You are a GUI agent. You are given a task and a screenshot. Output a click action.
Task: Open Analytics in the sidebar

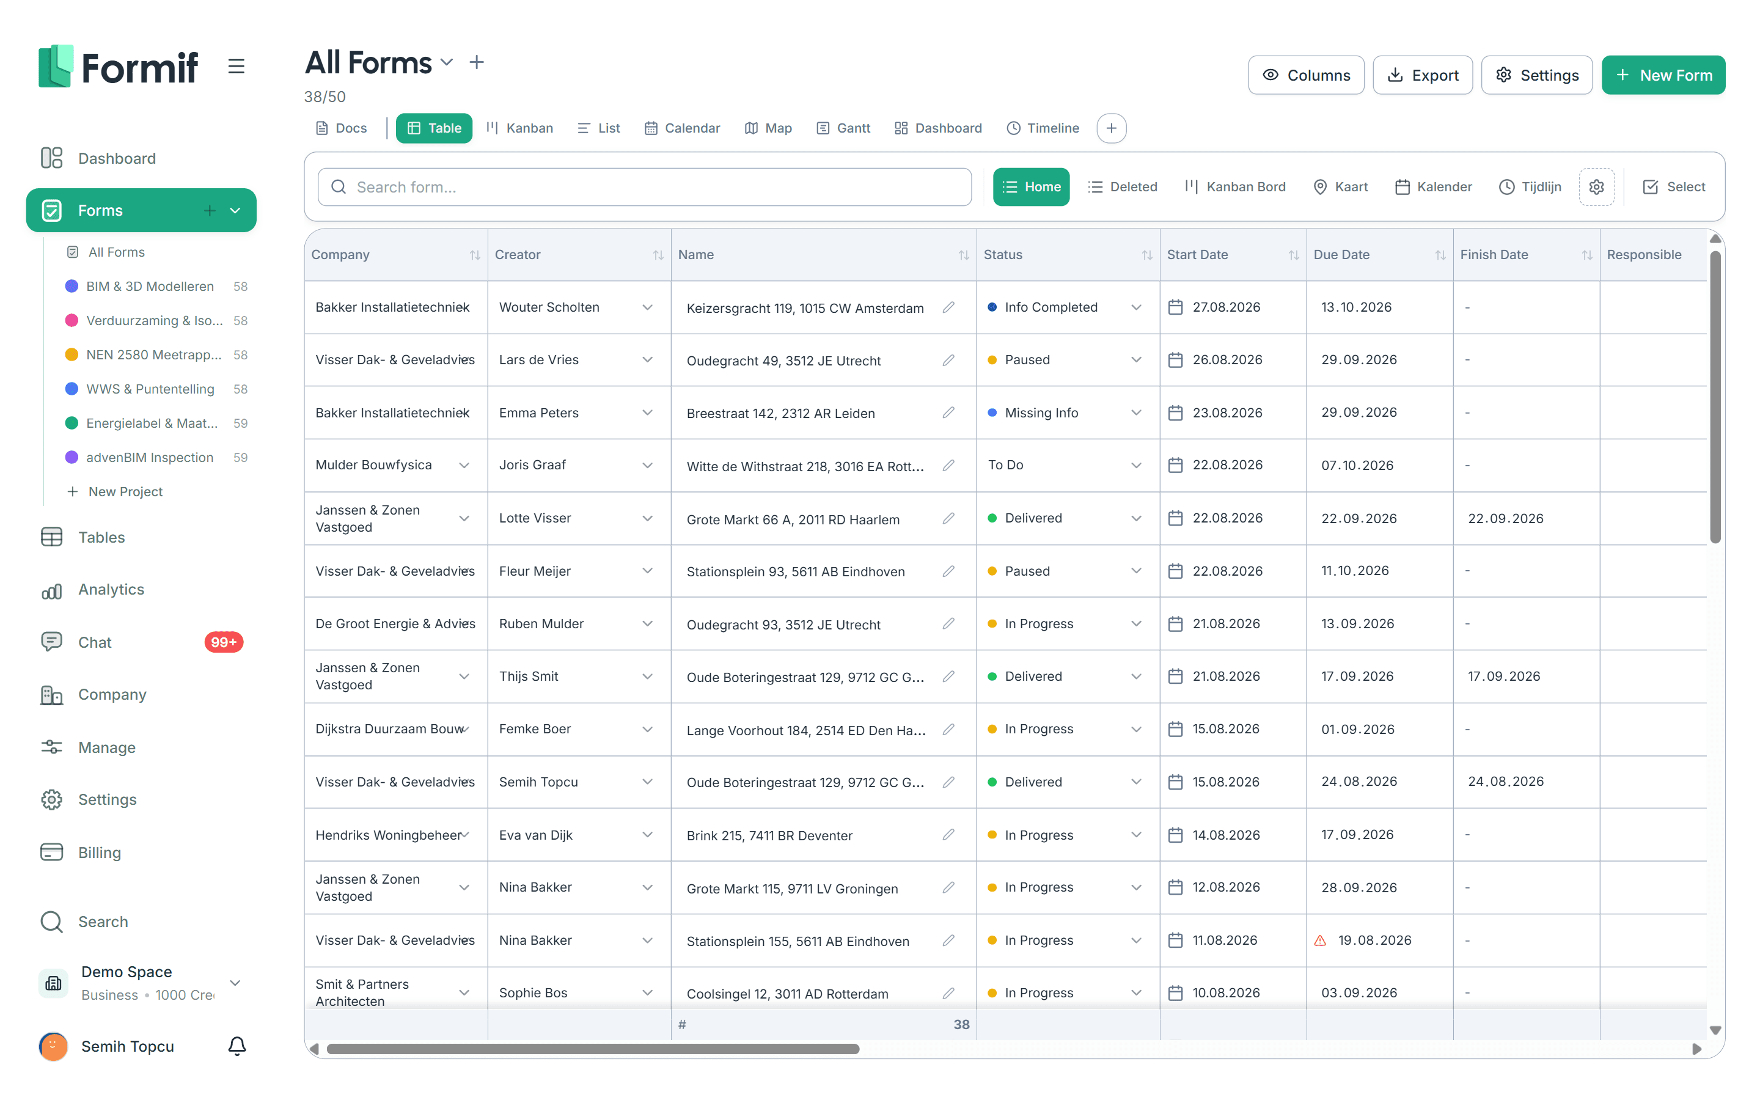[x=141, y=590]
